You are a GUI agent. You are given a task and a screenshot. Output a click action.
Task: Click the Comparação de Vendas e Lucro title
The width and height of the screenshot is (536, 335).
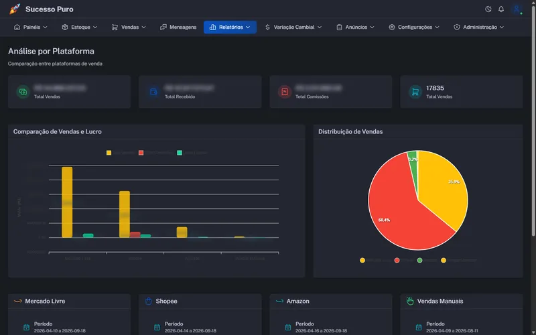58,131
